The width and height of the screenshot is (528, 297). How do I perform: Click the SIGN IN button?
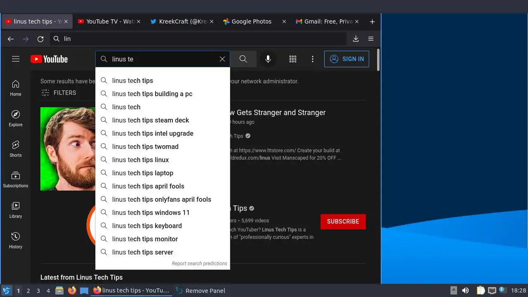tap(346, 59)
